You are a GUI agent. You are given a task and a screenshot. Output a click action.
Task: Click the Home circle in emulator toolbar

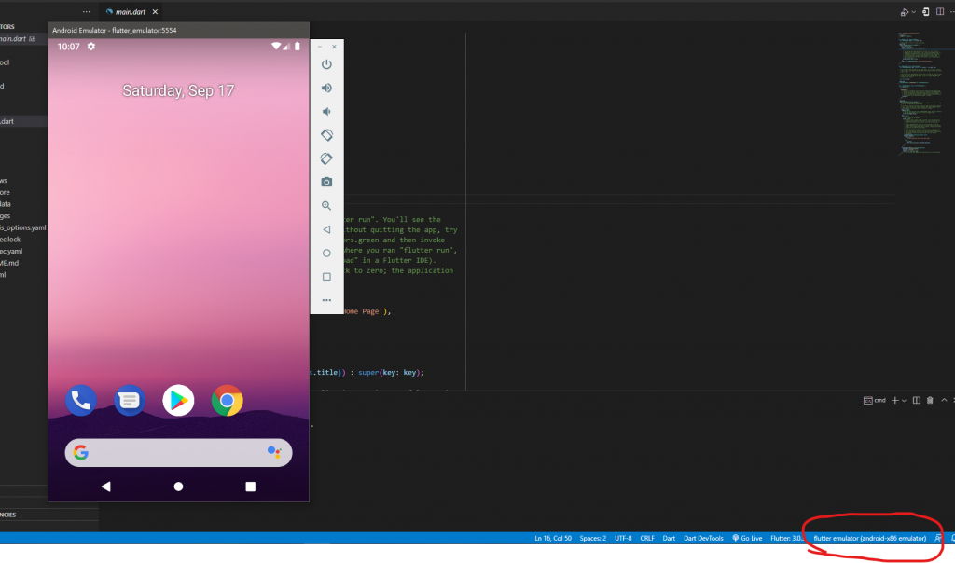[x=326, y=254]
